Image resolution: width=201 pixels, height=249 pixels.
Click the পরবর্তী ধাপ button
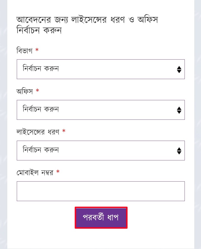click(x=101, y=218)
